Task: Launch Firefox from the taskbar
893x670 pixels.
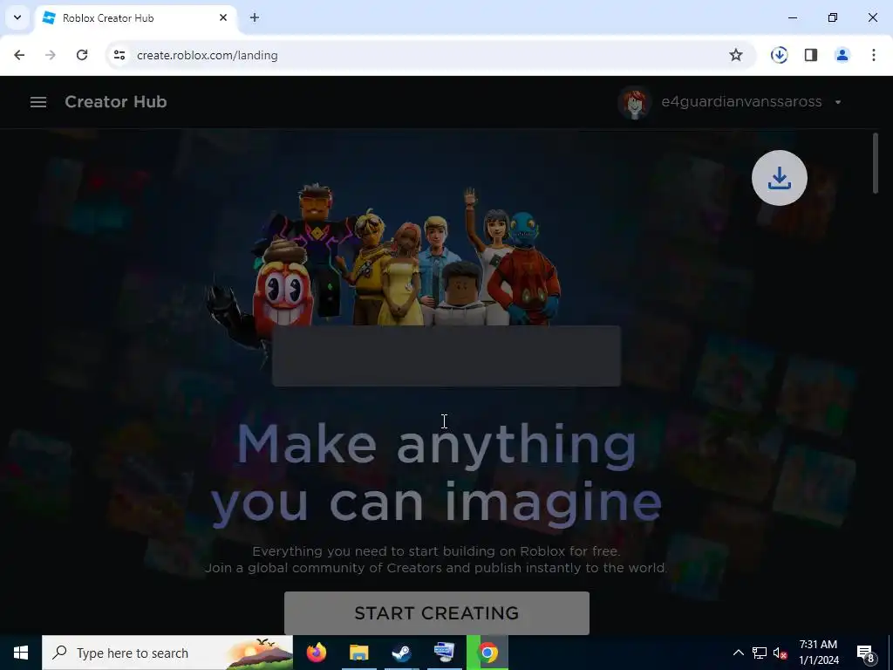Action: [317, 653]
